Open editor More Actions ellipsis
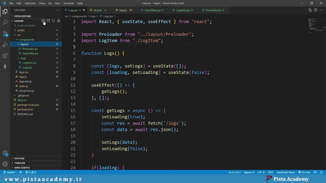 (x=321, y=10)
